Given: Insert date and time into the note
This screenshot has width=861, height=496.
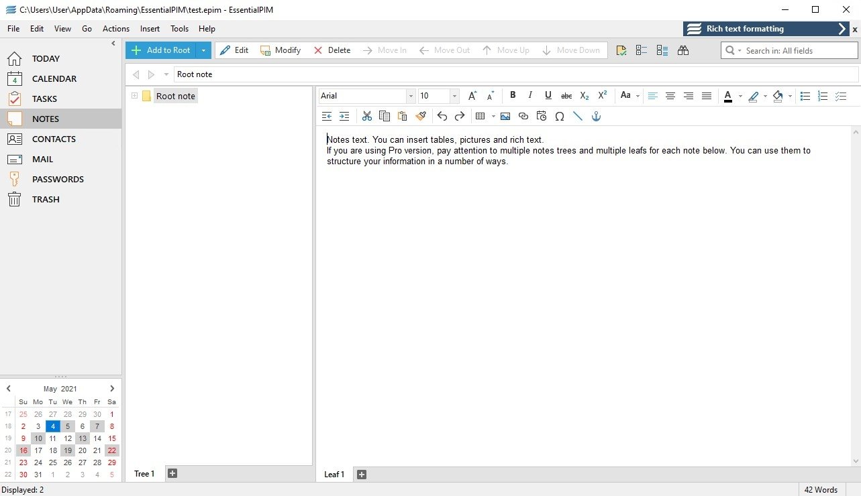Looking at the screenshot, I should 542,116.
